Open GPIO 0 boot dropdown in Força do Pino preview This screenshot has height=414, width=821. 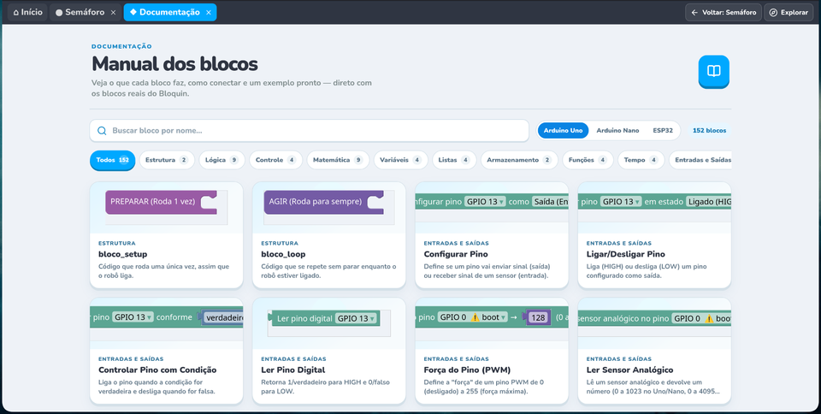pyautogui.click(x=473, y=317)
